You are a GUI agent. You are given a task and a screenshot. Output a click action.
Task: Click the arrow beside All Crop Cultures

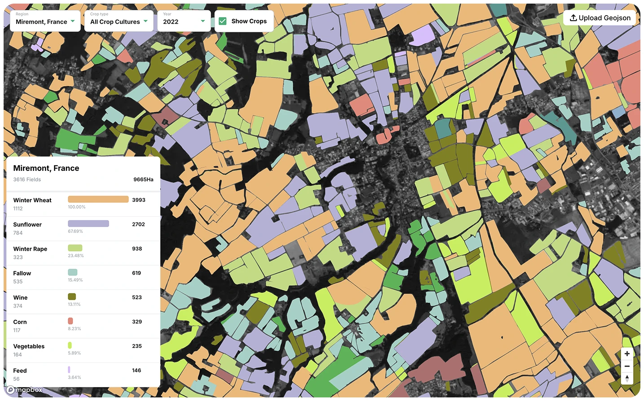click(146, 21)
